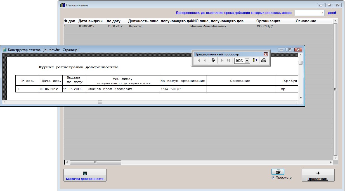This screenshot has width=345, height=191.
Task: Print report from preview toolbar printer icon
Action: [x=263, y=60]
